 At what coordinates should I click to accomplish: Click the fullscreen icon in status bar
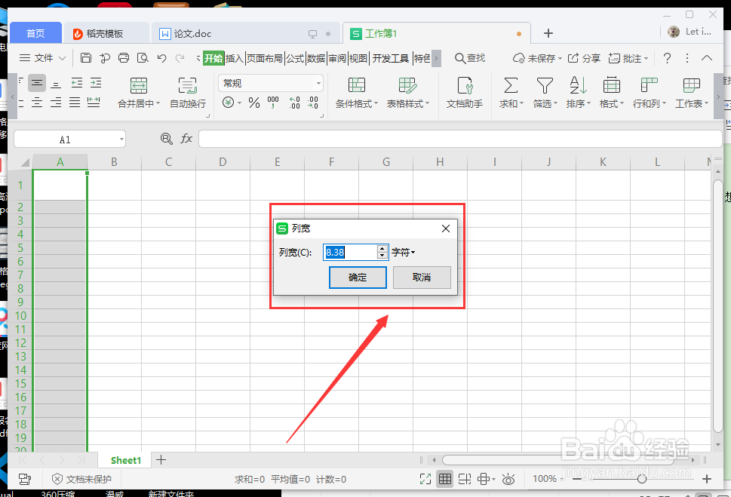coord(425,479)
